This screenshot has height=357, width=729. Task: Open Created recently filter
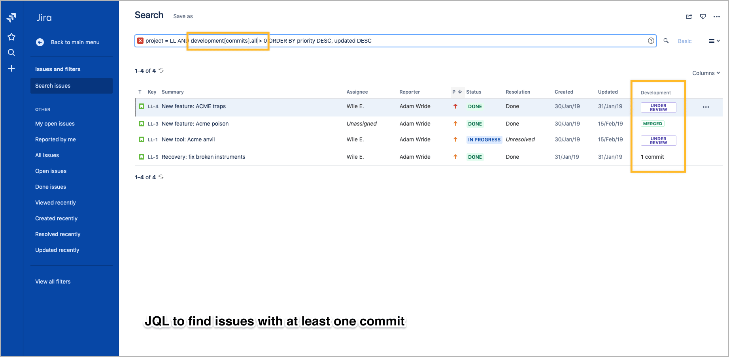(x=56, y=218)
